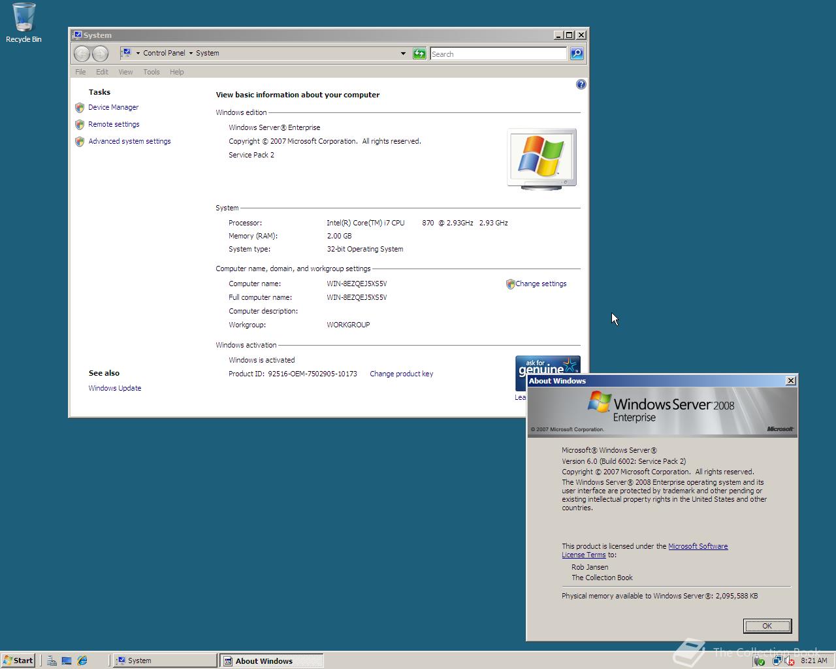Click Control Panel in the address breadcrumb

tap(164, 53)
